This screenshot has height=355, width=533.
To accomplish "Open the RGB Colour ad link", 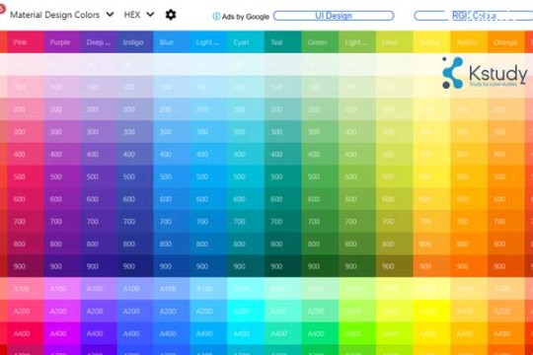I will coord(474,16).
